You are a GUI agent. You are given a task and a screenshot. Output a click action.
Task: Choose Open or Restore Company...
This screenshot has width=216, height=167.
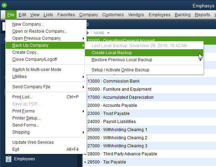(45, 31)
